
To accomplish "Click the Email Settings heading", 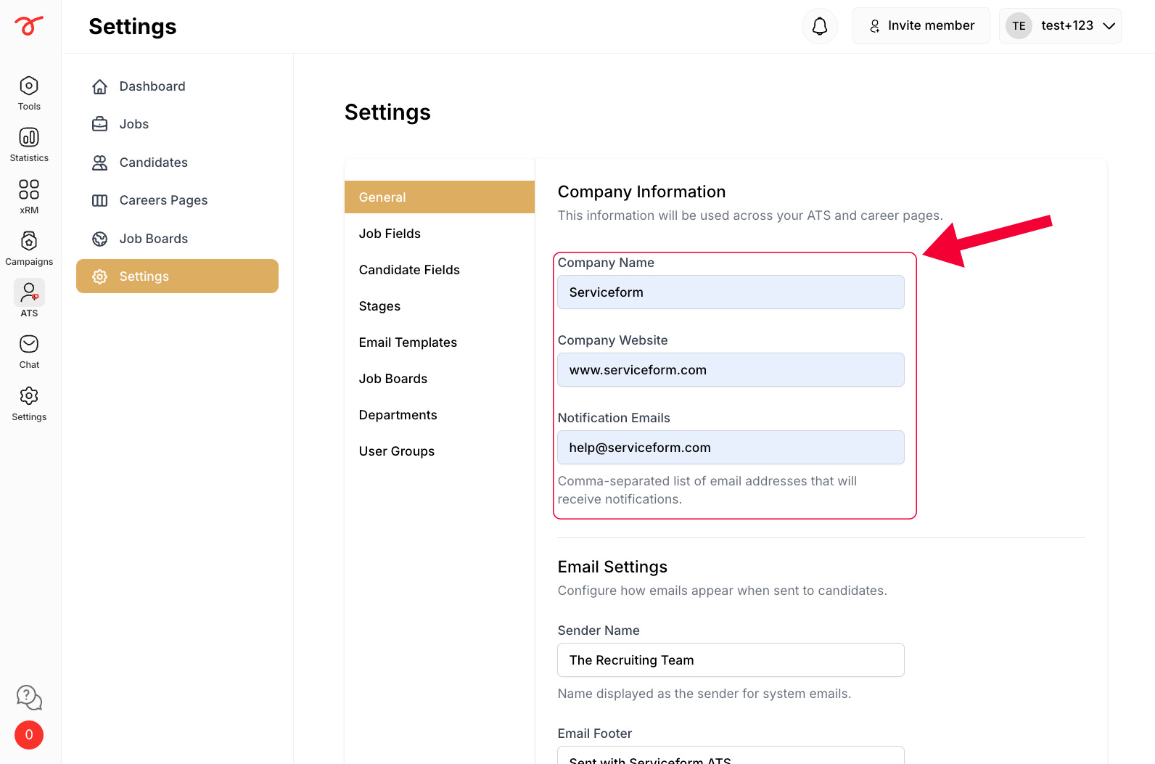I will [612, 567].
